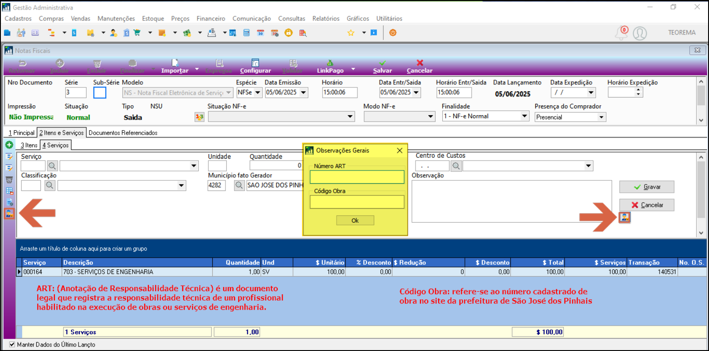Open the Finalidade dropdown showing NF-e Normal
Image resolution: width=709 pixels, height=351 pixels.
(x=525, y=116)
